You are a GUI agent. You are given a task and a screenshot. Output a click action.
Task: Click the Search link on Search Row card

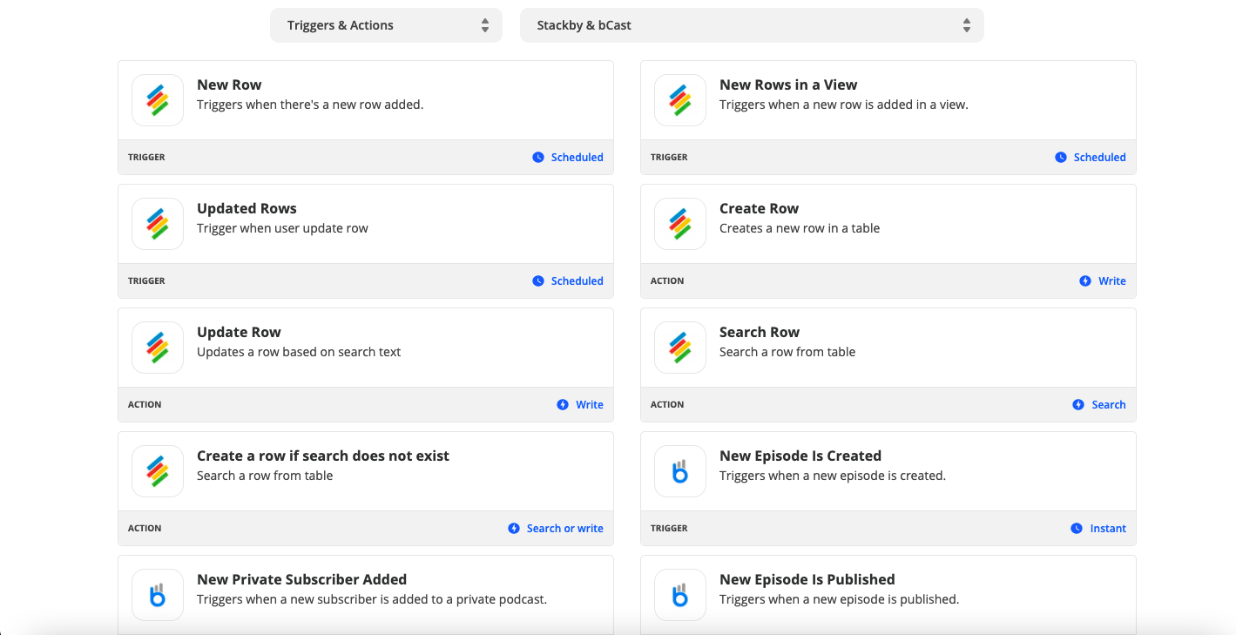coord(1108,405)
